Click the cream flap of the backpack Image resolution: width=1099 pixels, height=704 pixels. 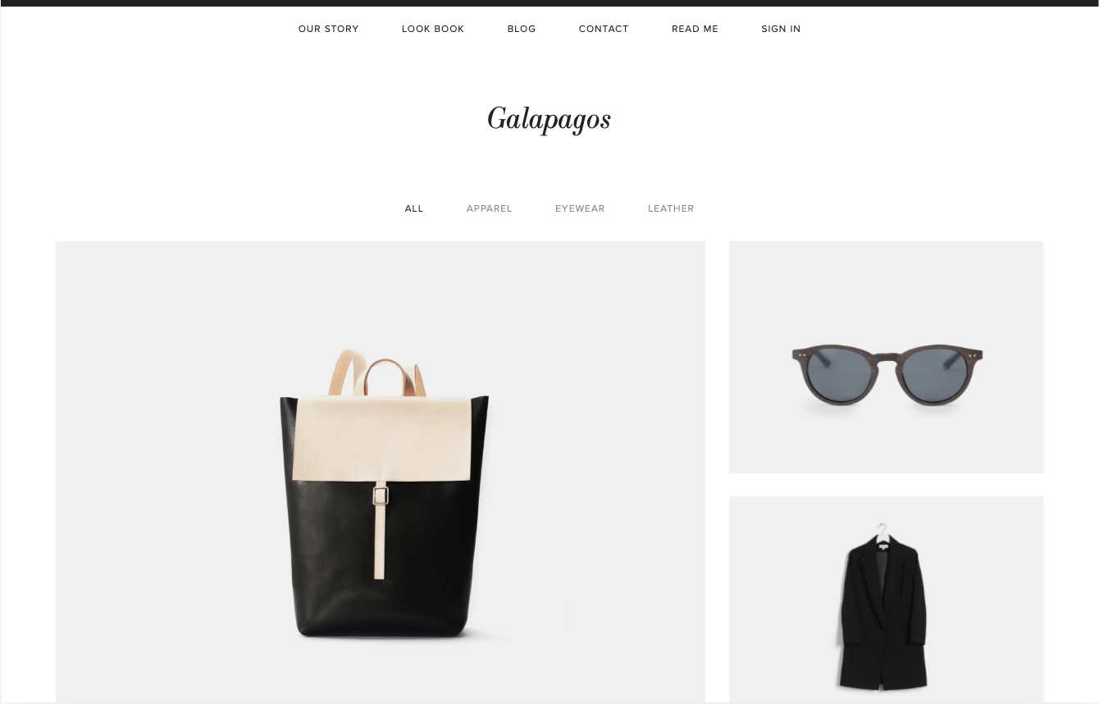(382, 438)
